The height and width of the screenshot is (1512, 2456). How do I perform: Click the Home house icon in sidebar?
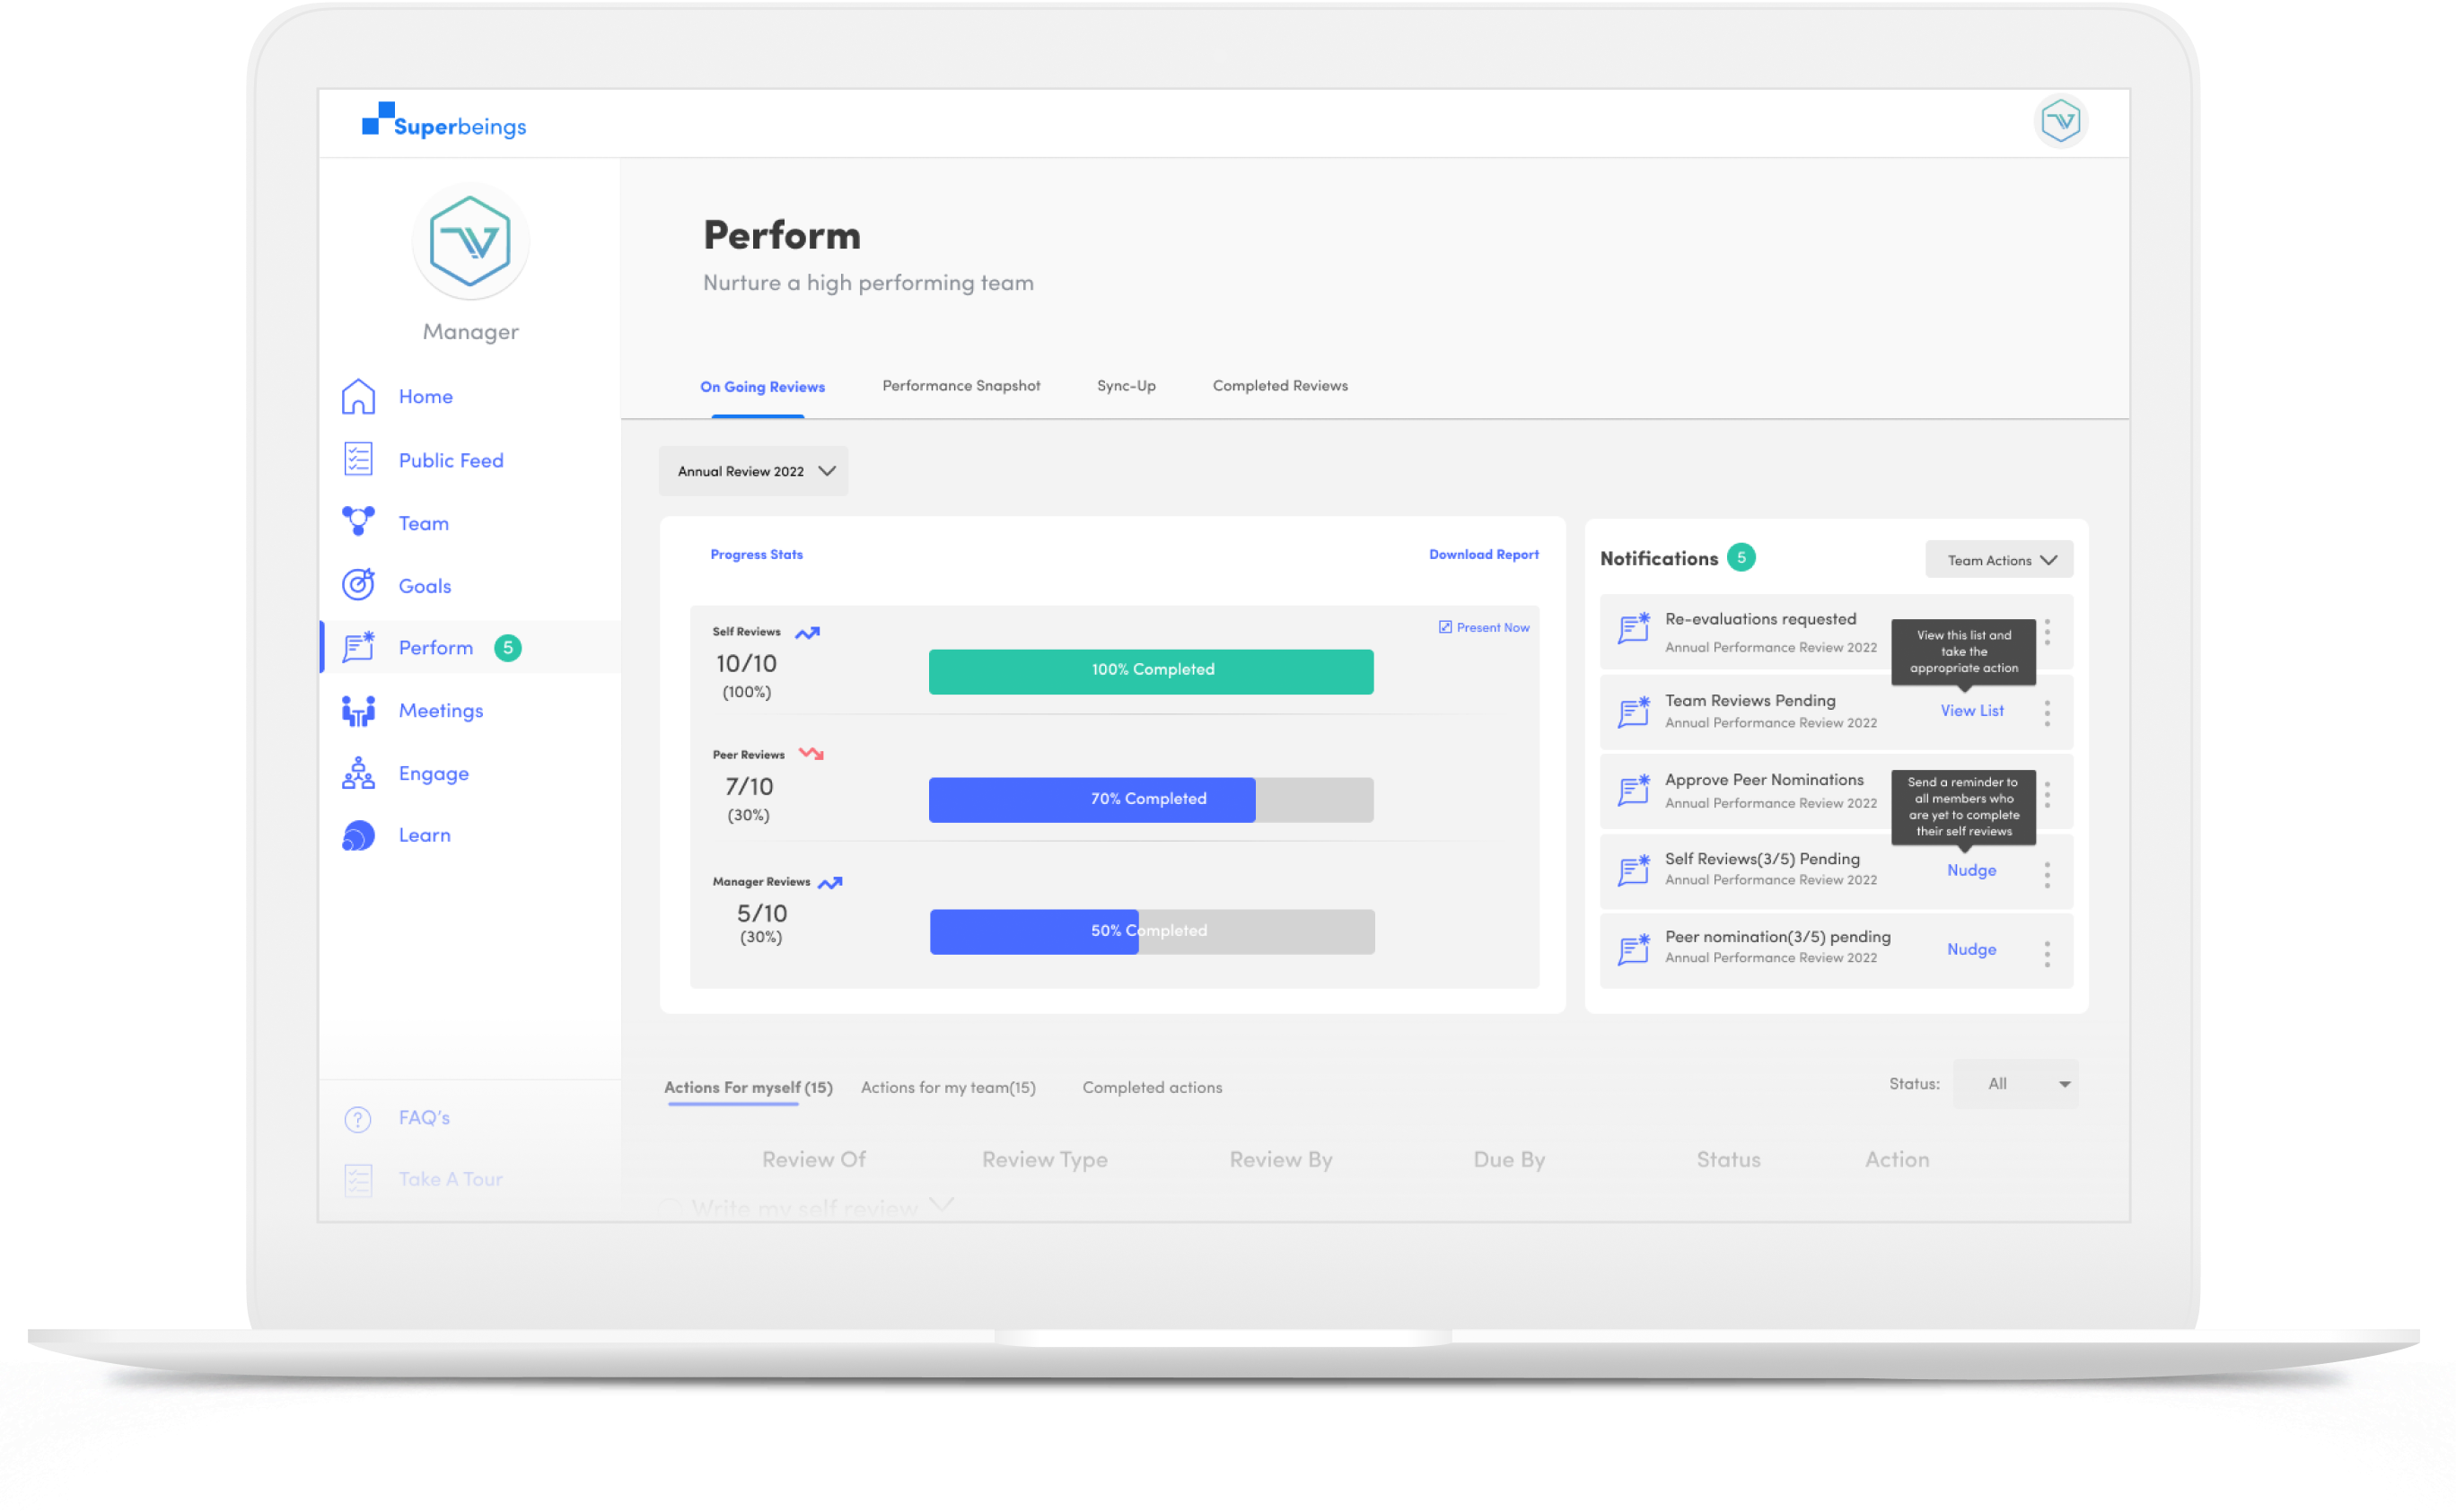click(x=358, y=397)
